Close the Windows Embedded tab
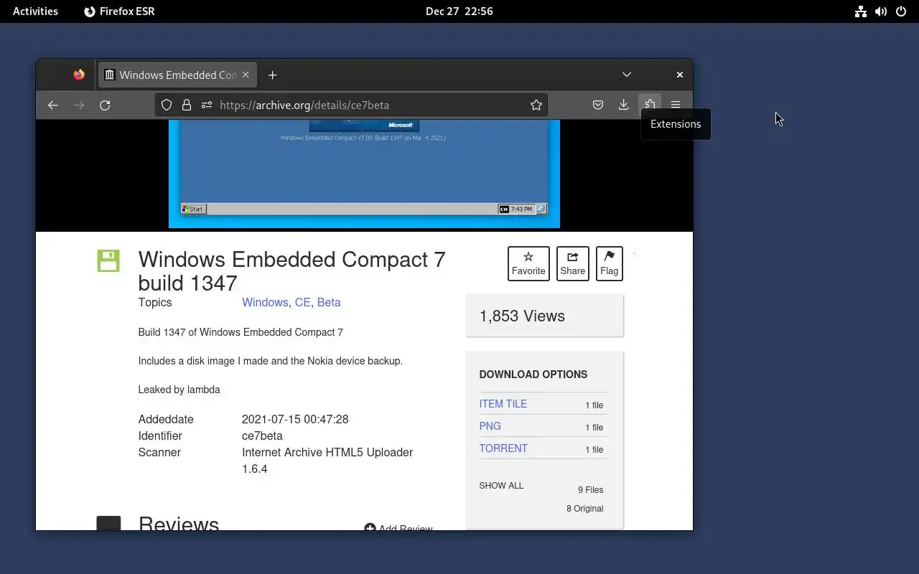Viewport: 919px width, 574px height. [246, 75]
